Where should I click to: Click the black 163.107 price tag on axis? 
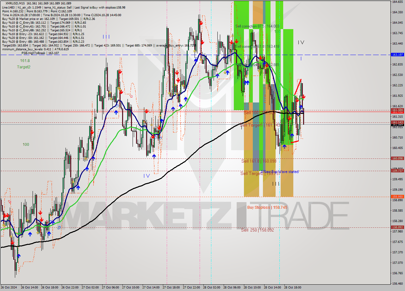pyautogui.click(x=397, y=54)
